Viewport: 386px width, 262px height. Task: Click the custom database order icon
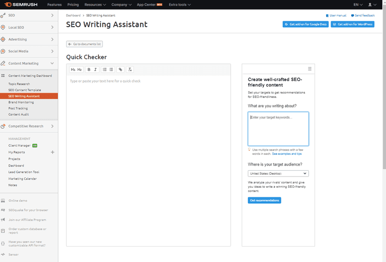click(x=3, y=231)
